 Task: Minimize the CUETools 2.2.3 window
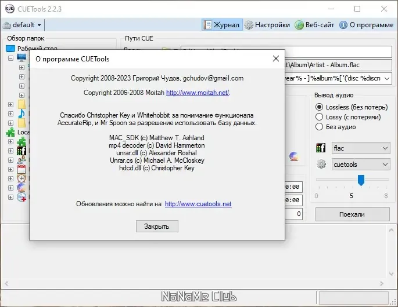331,9
